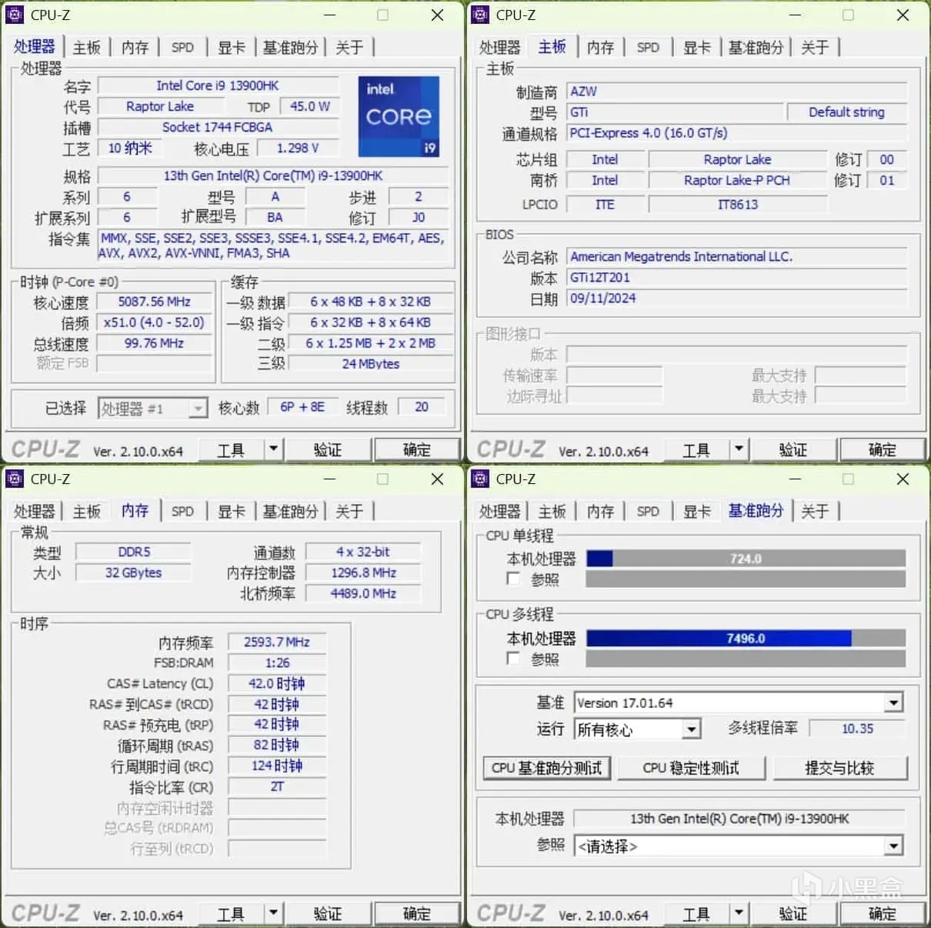Expand 工具 dropdown arrow in mainboard window
Screen dimensions: 931x928
click(739, 449)
